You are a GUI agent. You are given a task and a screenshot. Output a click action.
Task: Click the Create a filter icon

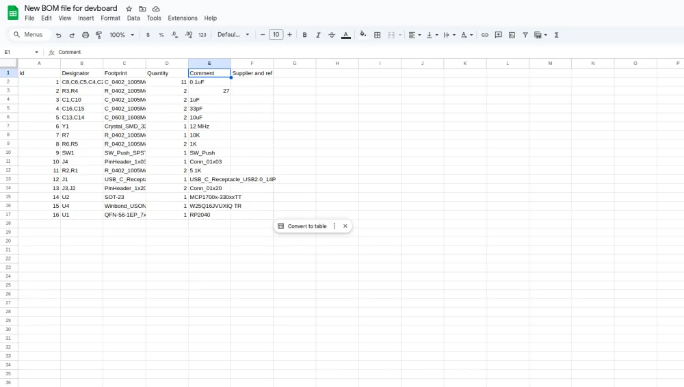(x=525, y=35)
